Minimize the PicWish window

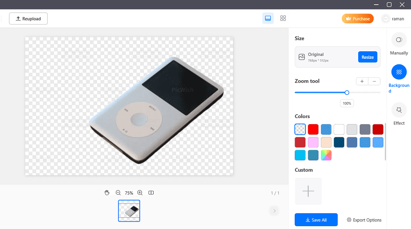376,5
